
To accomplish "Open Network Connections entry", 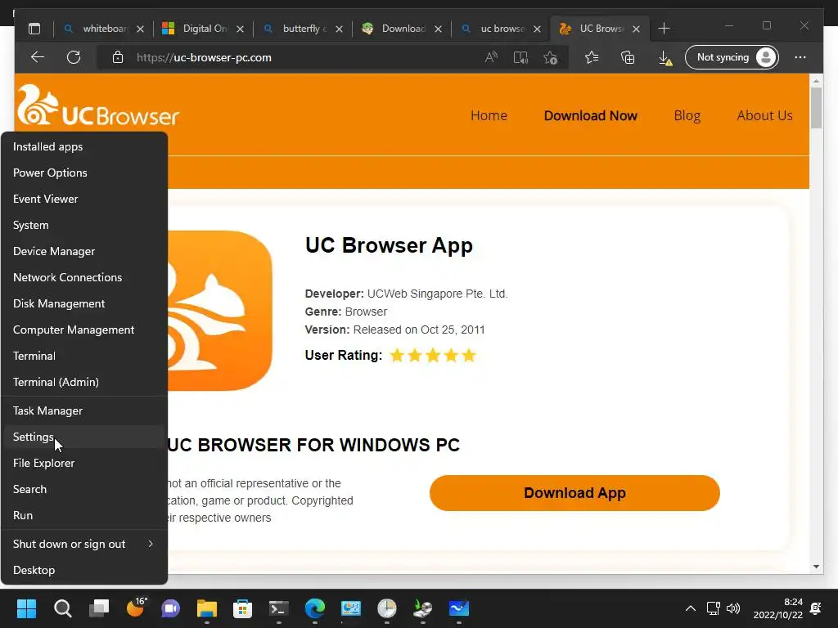I will 84,277.
